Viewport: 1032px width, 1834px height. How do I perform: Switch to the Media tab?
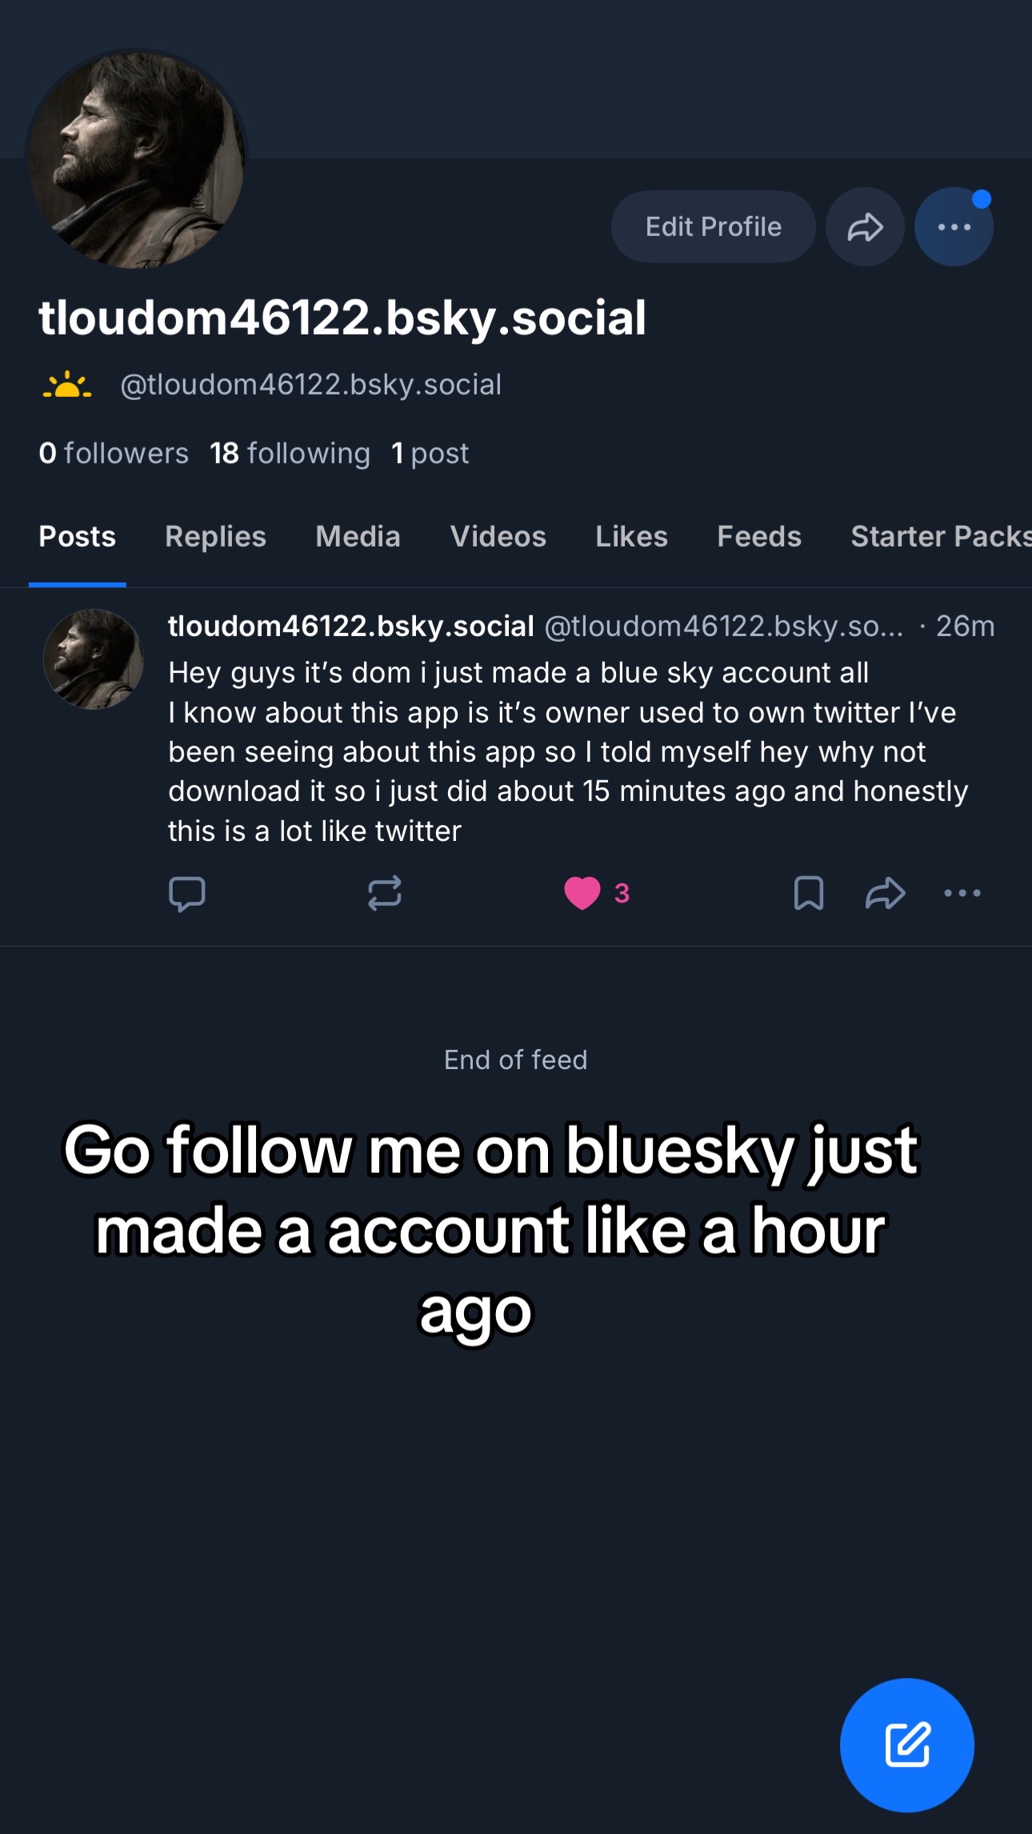click(358, 536)
